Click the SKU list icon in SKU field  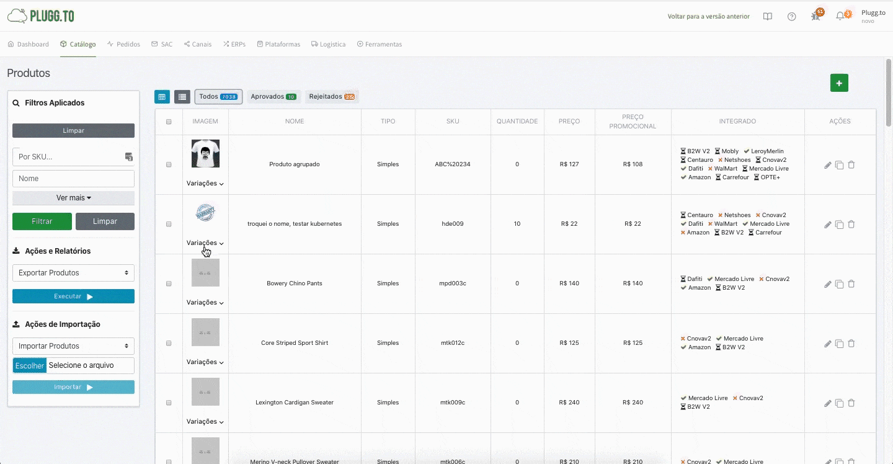(129, 157)
